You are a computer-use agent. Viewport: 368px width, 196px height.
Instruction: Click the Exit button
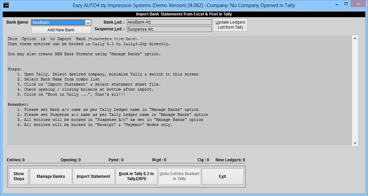[x=222, y=176]
